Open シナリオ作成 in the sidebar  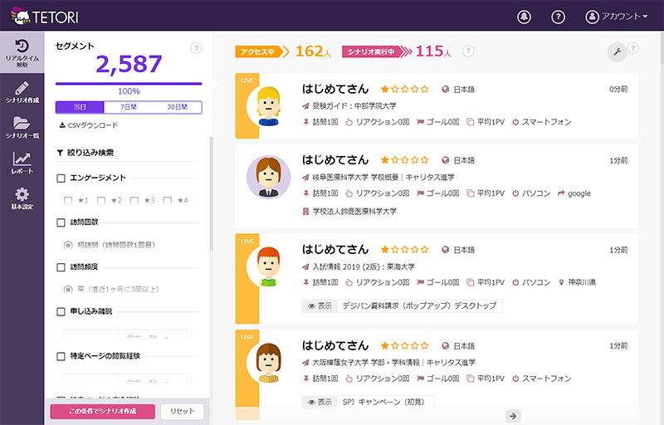(x=22, y=92)
